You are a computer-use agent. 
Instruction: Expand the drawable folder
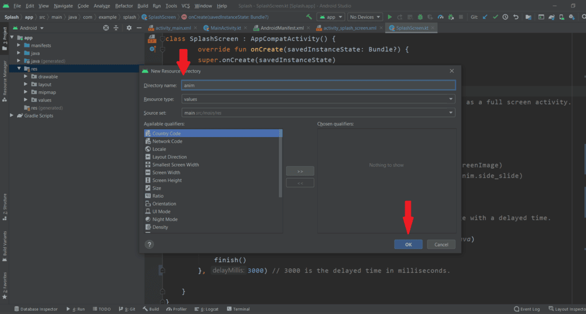click(26, 77)
